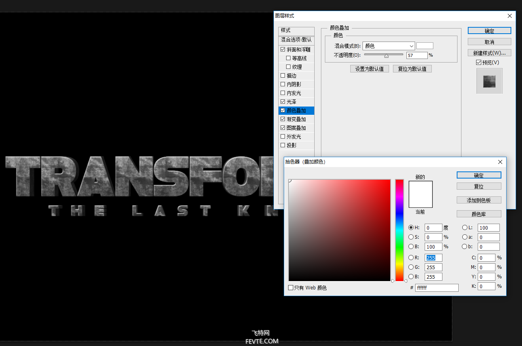Viewport: 522px width, 346px height.
Task: Select the B: brightness radio button
Action: tap(411, 247)
